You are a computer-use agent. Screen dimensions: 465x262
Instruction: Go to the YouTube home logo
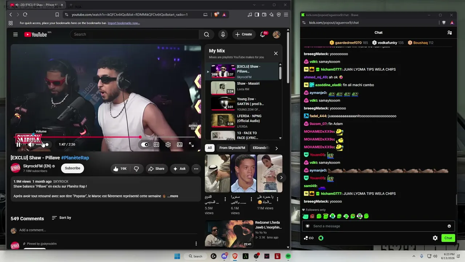[36, 34]
